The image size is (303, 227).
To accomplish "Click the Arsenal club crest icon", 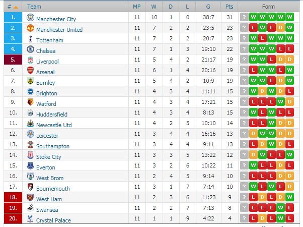I will (30, 71).
